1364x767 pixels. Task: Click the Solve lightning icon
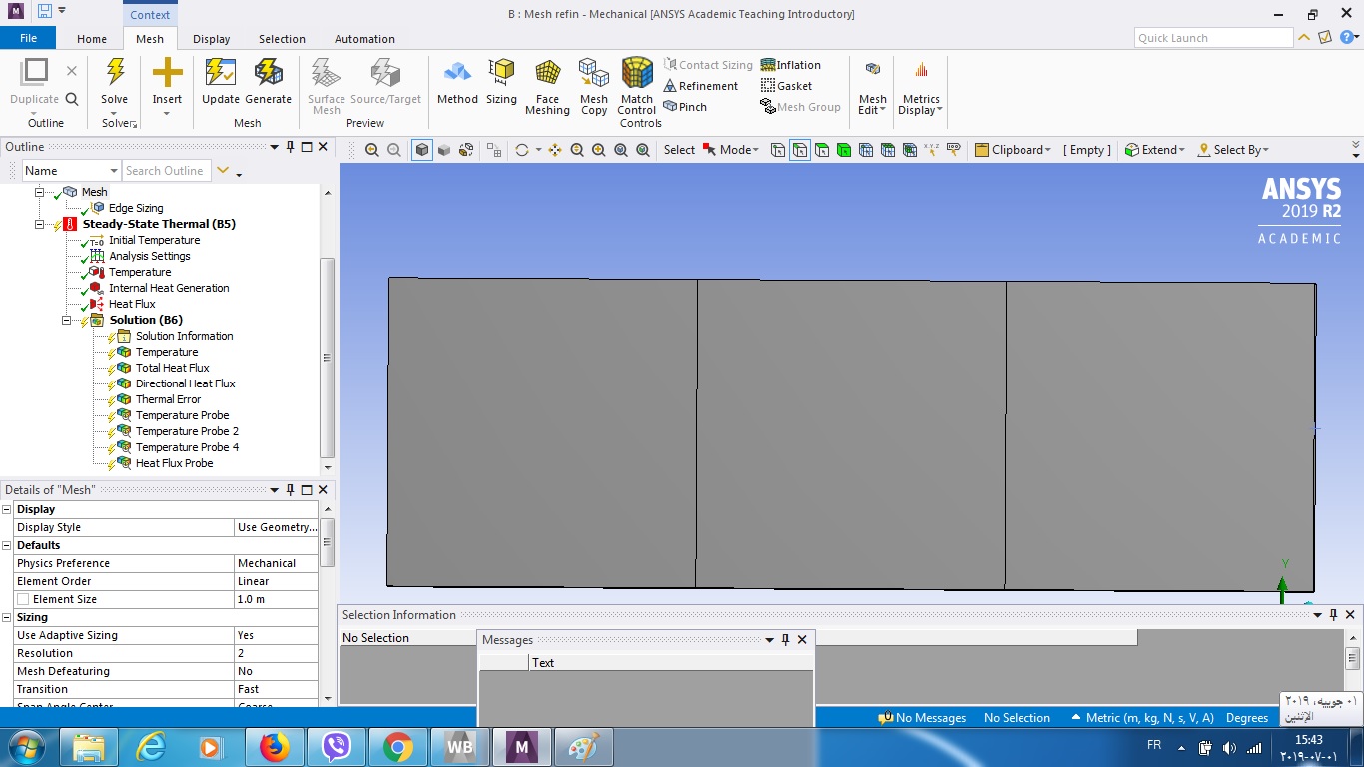click(x=115, y=72)
